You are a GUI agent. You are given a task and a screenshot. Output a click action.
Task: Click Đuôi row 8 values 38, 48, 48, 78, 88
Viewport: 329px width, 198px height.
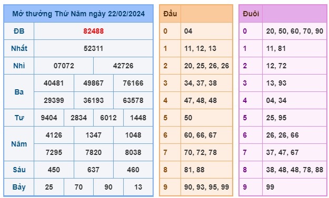coord(295,170)
